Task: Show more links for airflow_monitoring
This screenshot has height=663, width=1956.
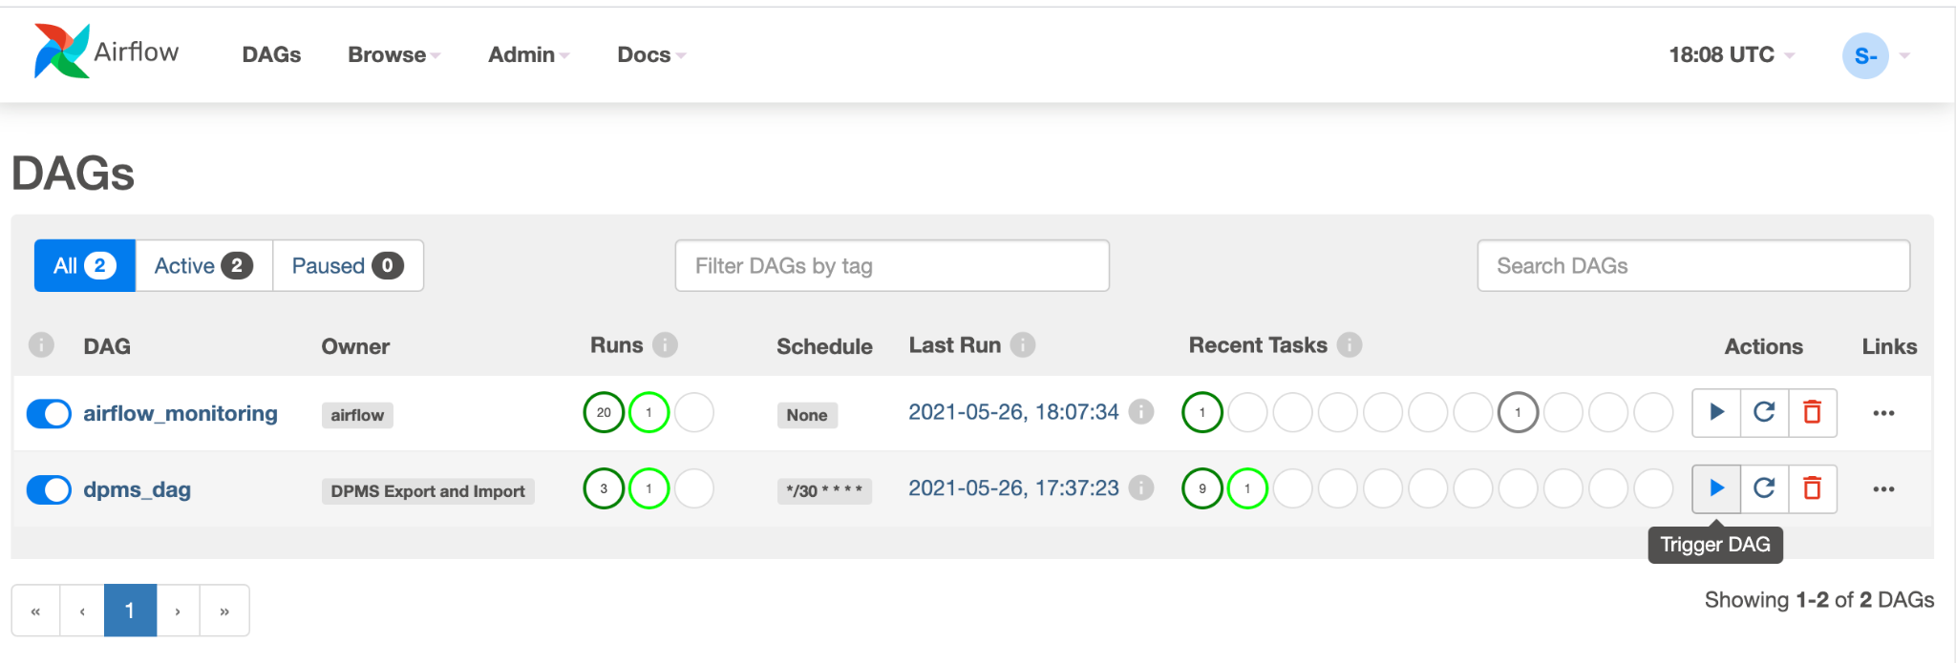Action: pos(1883,413)
